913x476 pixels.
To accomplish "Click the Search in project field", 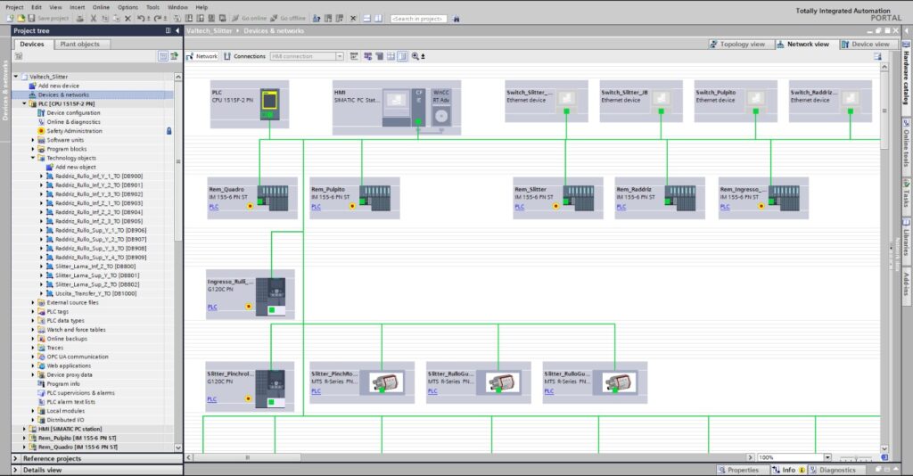I will (419, 19).
